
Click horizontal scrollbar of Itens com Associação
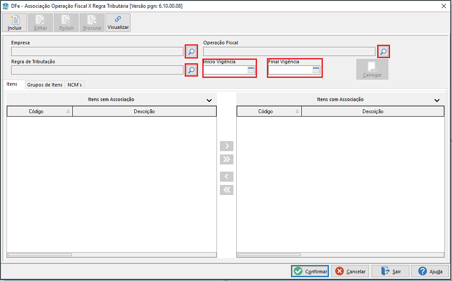click(341, 255)
